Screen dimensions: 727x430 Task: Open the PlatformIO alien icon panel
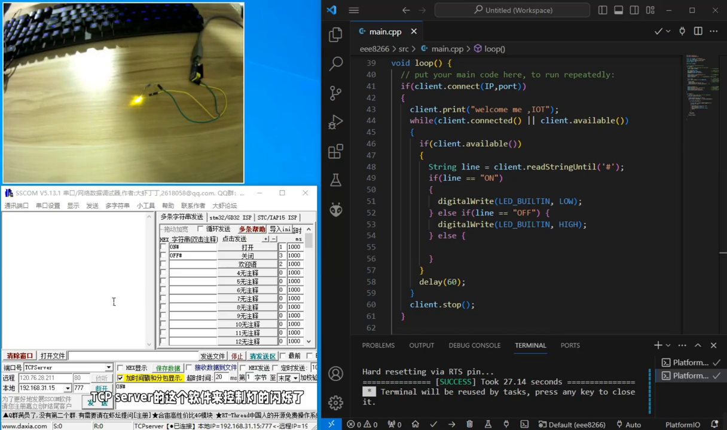[x=336, y=210]
